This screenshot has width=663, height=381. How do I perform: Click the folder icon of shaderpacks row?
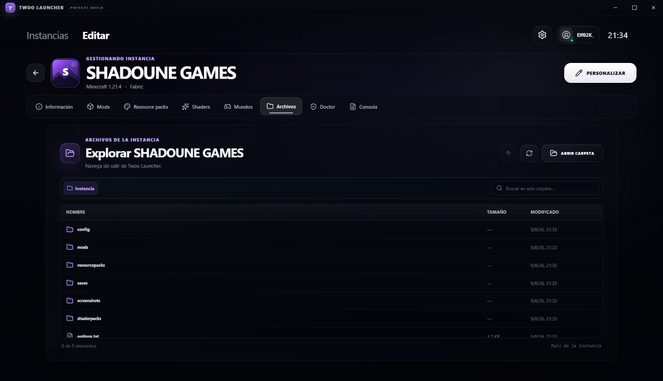pyautogui.click(x=70, y=318)
